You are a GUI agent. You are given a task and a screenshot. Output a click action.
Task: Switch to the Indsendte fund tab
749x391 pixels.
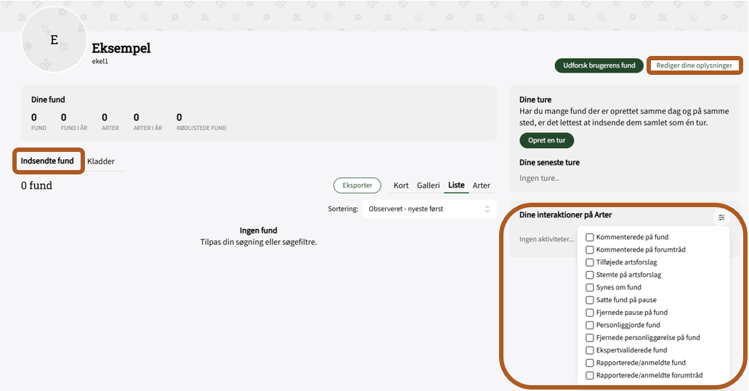(x=47, y=161)
